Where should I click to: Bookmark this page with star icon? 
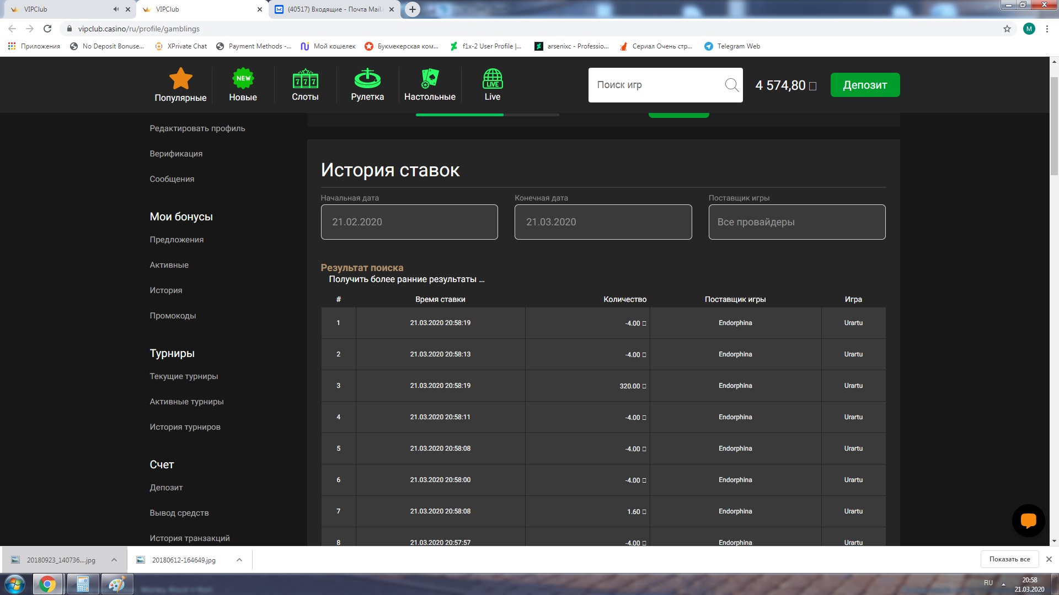pyautogui.click(x=1007, y=29)
